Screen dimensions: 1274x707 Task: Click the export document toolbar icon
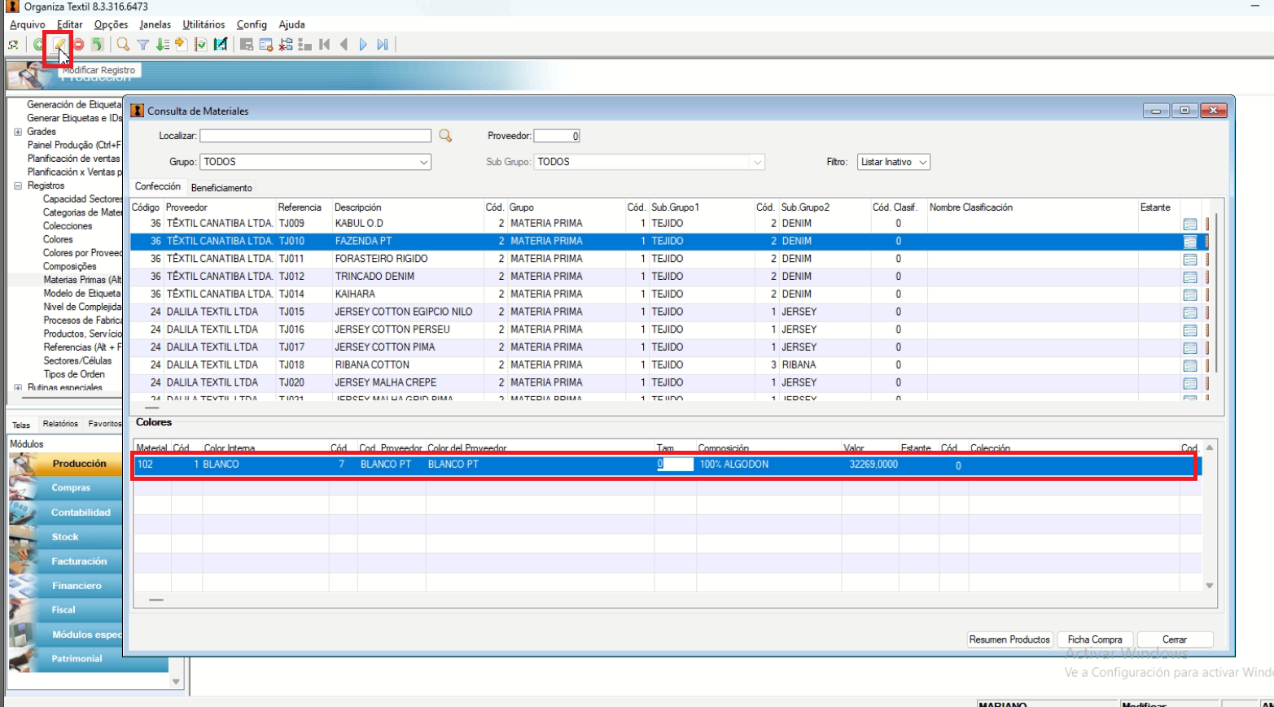[x=182, y=45]
